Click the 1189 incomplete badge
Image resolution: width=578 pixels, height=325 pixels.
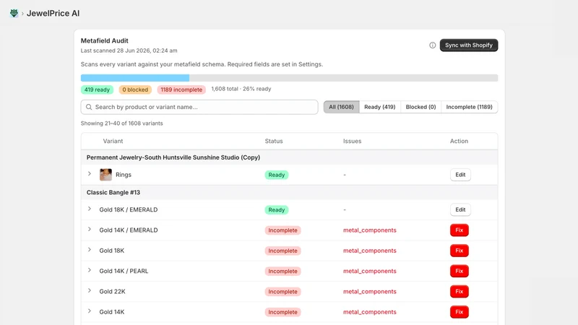pos(181,90)
